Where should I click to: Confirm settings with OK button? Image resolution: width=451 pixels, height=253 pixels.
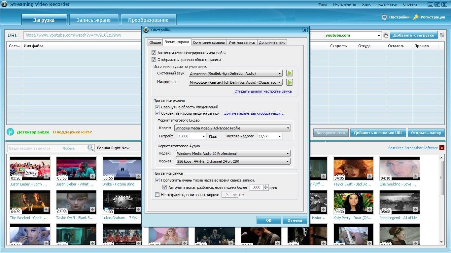[x=268, y=220]
